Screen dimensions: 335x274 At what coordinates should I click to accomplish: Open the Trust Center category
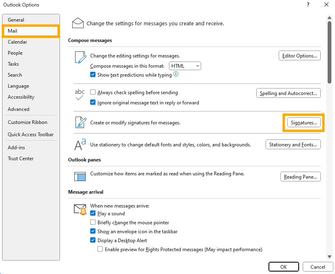[31, 159]
